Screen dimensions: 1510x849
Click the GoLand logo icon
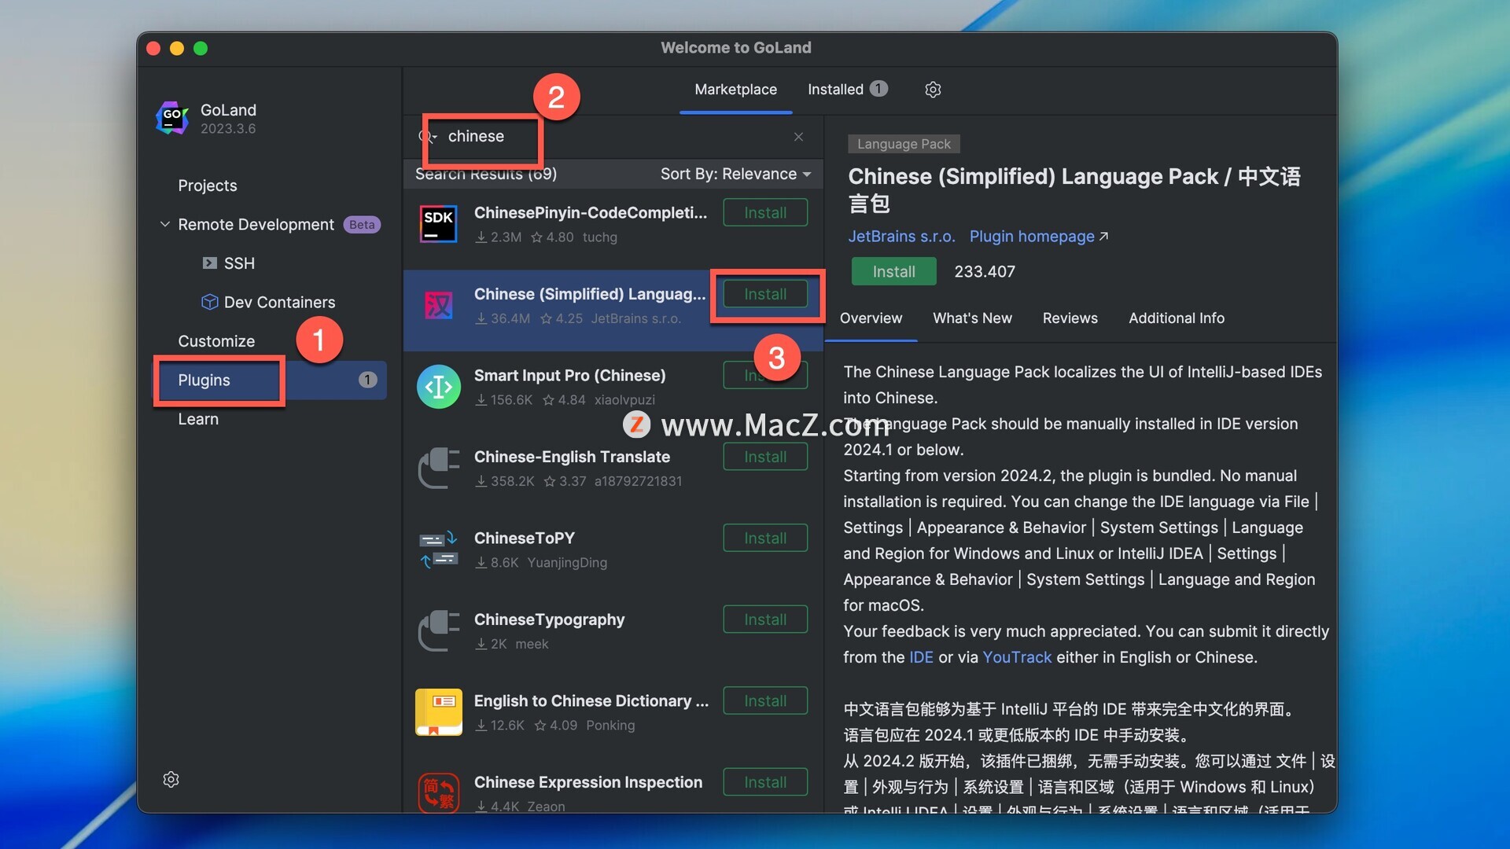point(172,118)
